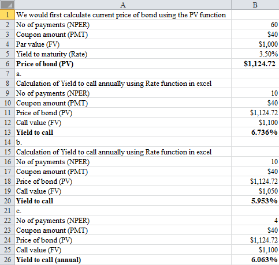Select column A header
The height and width of the screenshot is (265, 279).
click(x=123, y=5)
